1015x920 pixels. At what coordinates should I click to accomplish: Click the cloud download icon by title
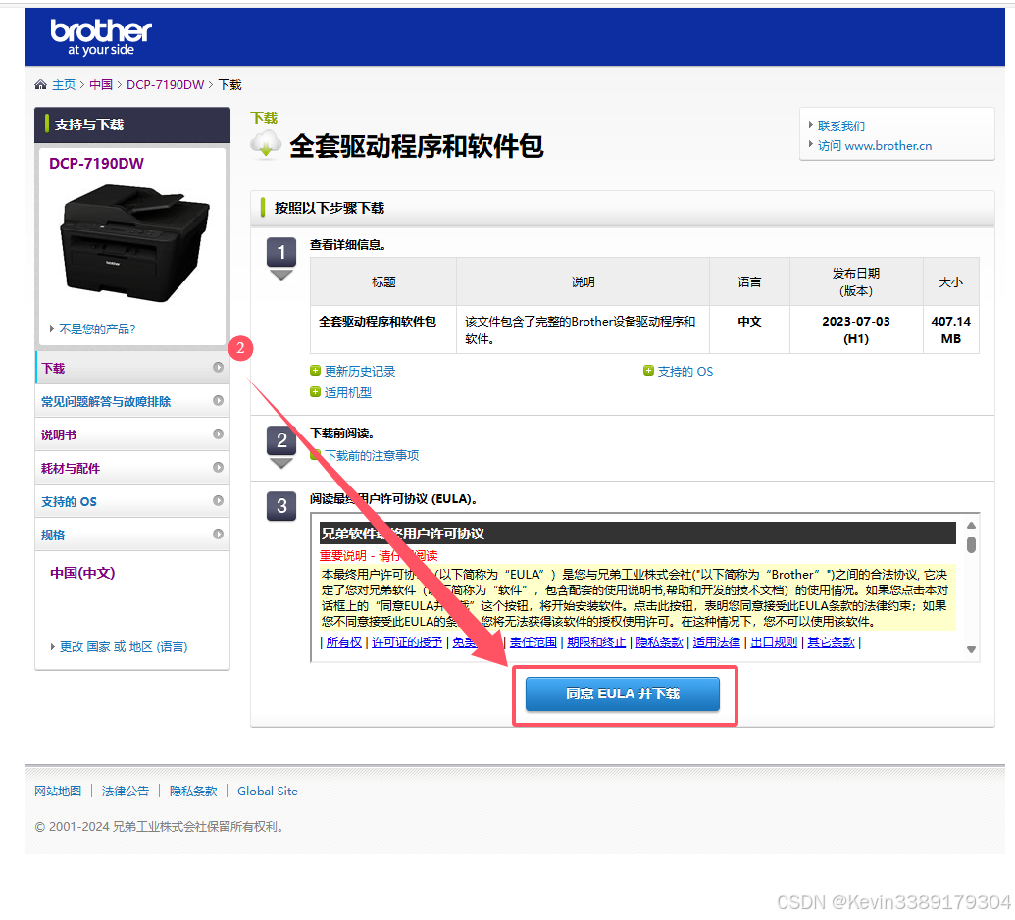[x=266, y=145]
